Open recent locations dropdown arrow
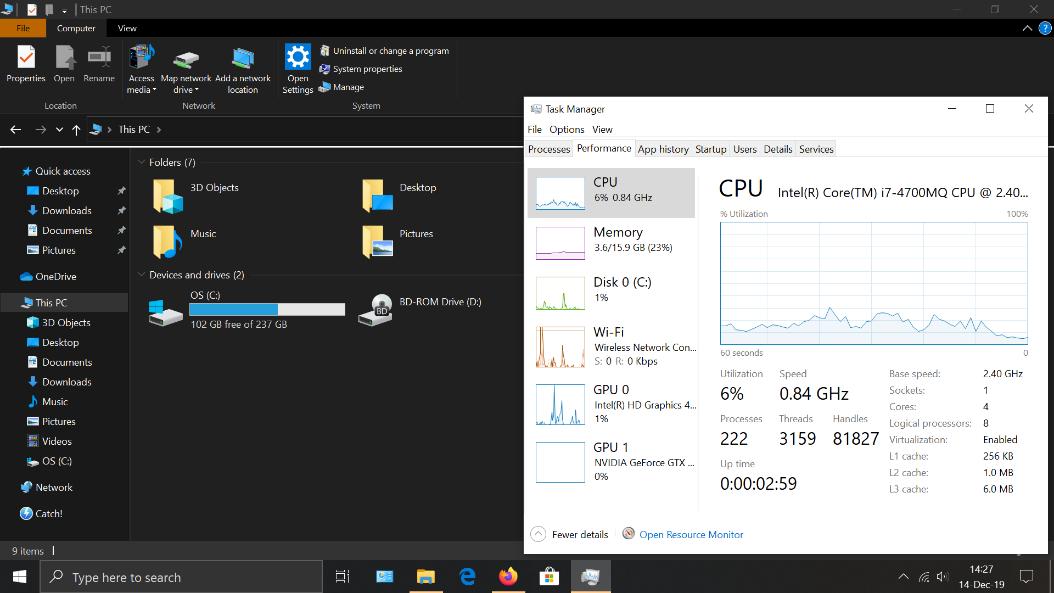This screenshot has width=1054, height=593. tap(59, 130)
